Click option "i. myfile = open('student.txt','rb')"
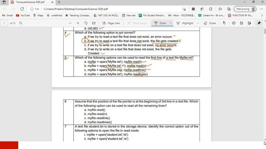Viewport: 266px width, 149px height. [x=106, y=135]
